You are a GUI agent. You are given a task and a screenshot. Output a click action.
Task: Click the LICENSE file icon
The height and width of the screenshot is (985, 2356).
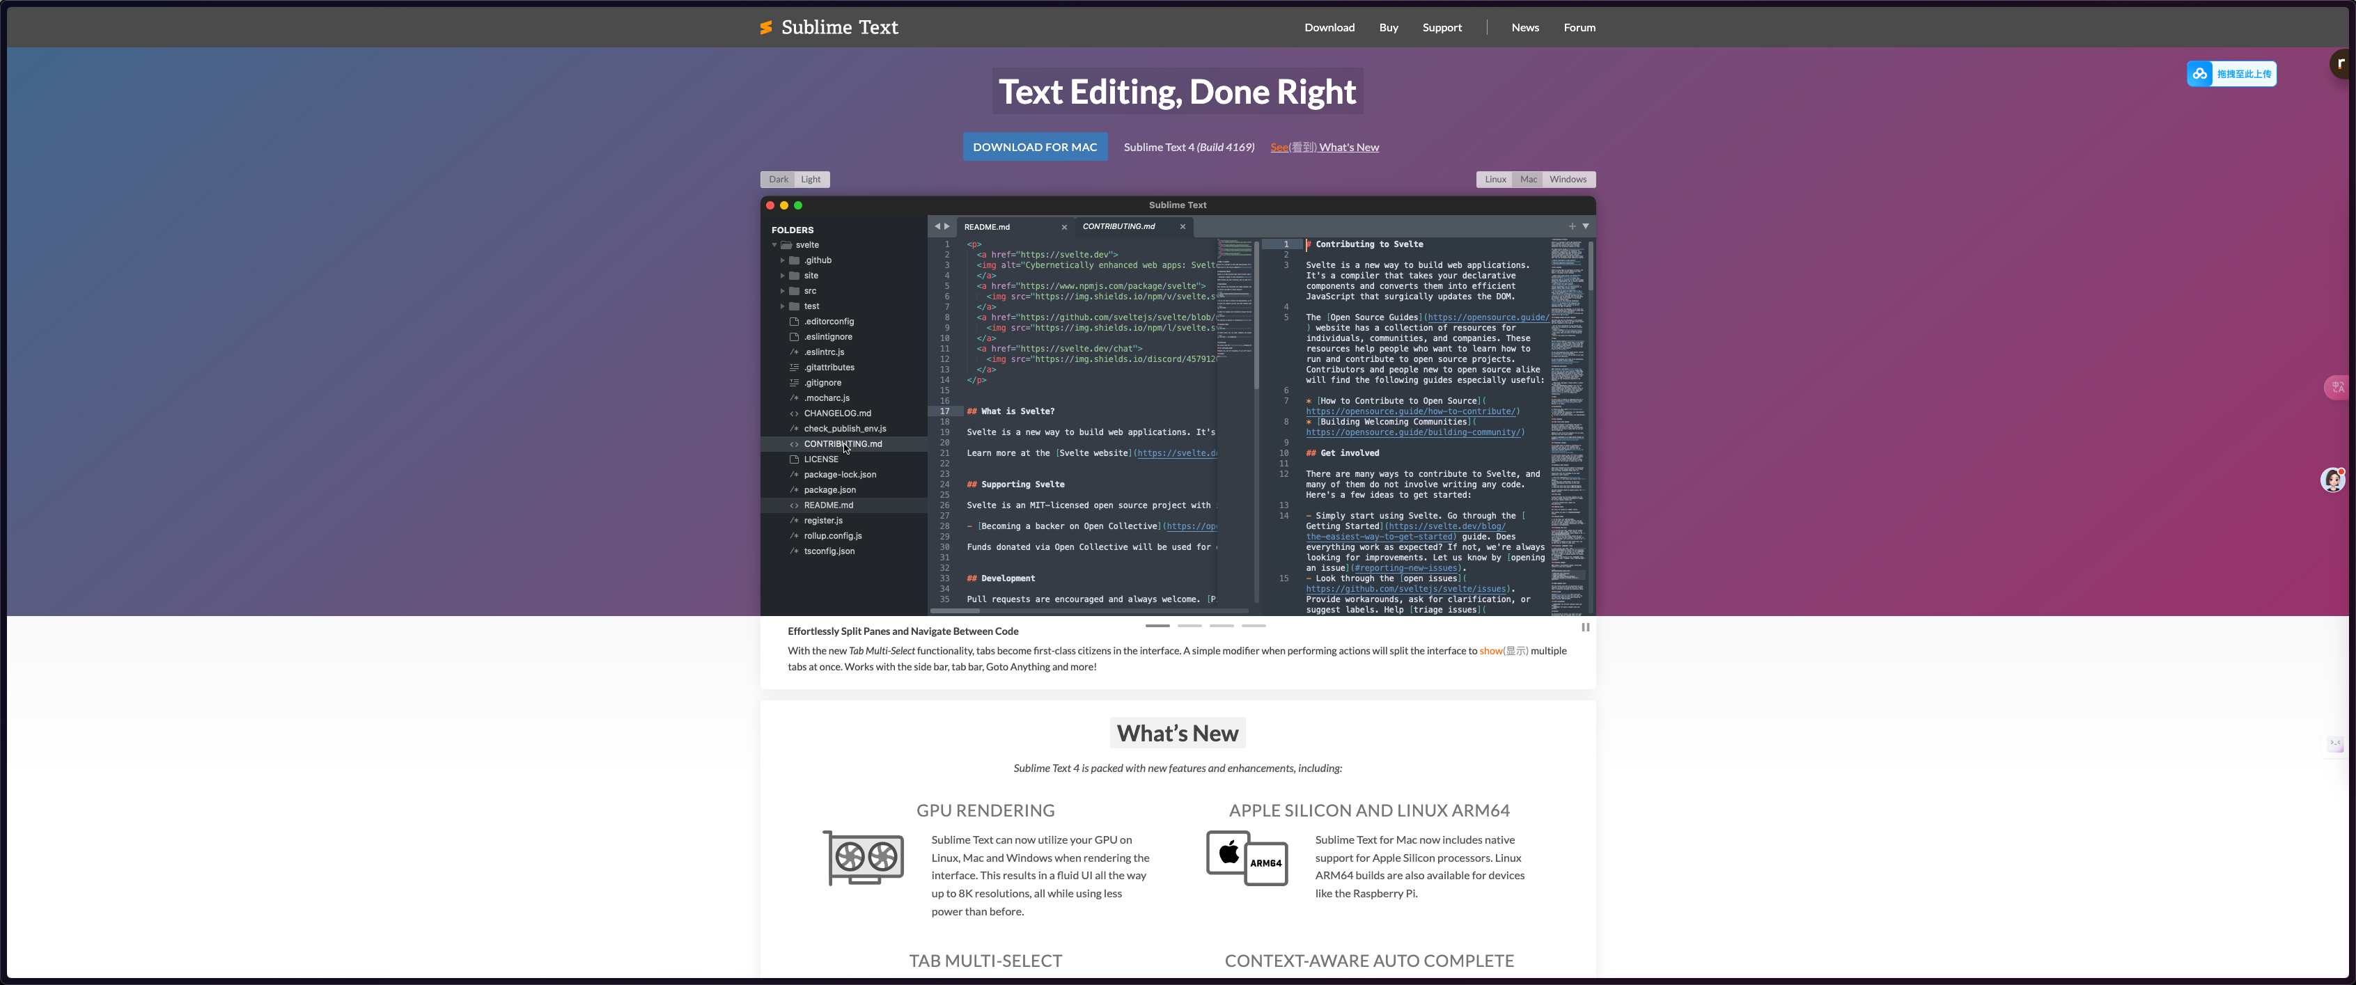[x=794, y=459]
